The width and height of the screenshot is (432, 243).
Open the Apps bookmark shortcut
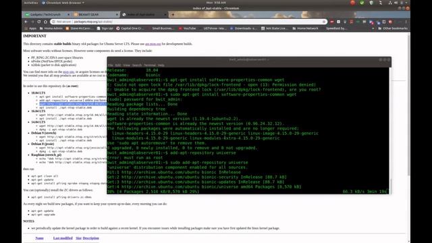[x=30, y=28]
